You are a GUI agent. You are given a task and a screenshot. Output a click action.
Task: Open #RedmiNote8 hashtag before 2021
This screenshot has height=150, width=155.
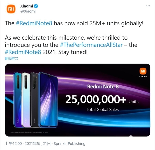coord(22,51)
